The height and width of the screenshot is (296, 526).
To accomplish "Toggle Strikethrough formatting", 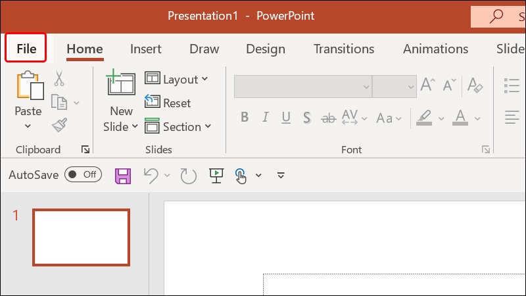I will [328, 118].
